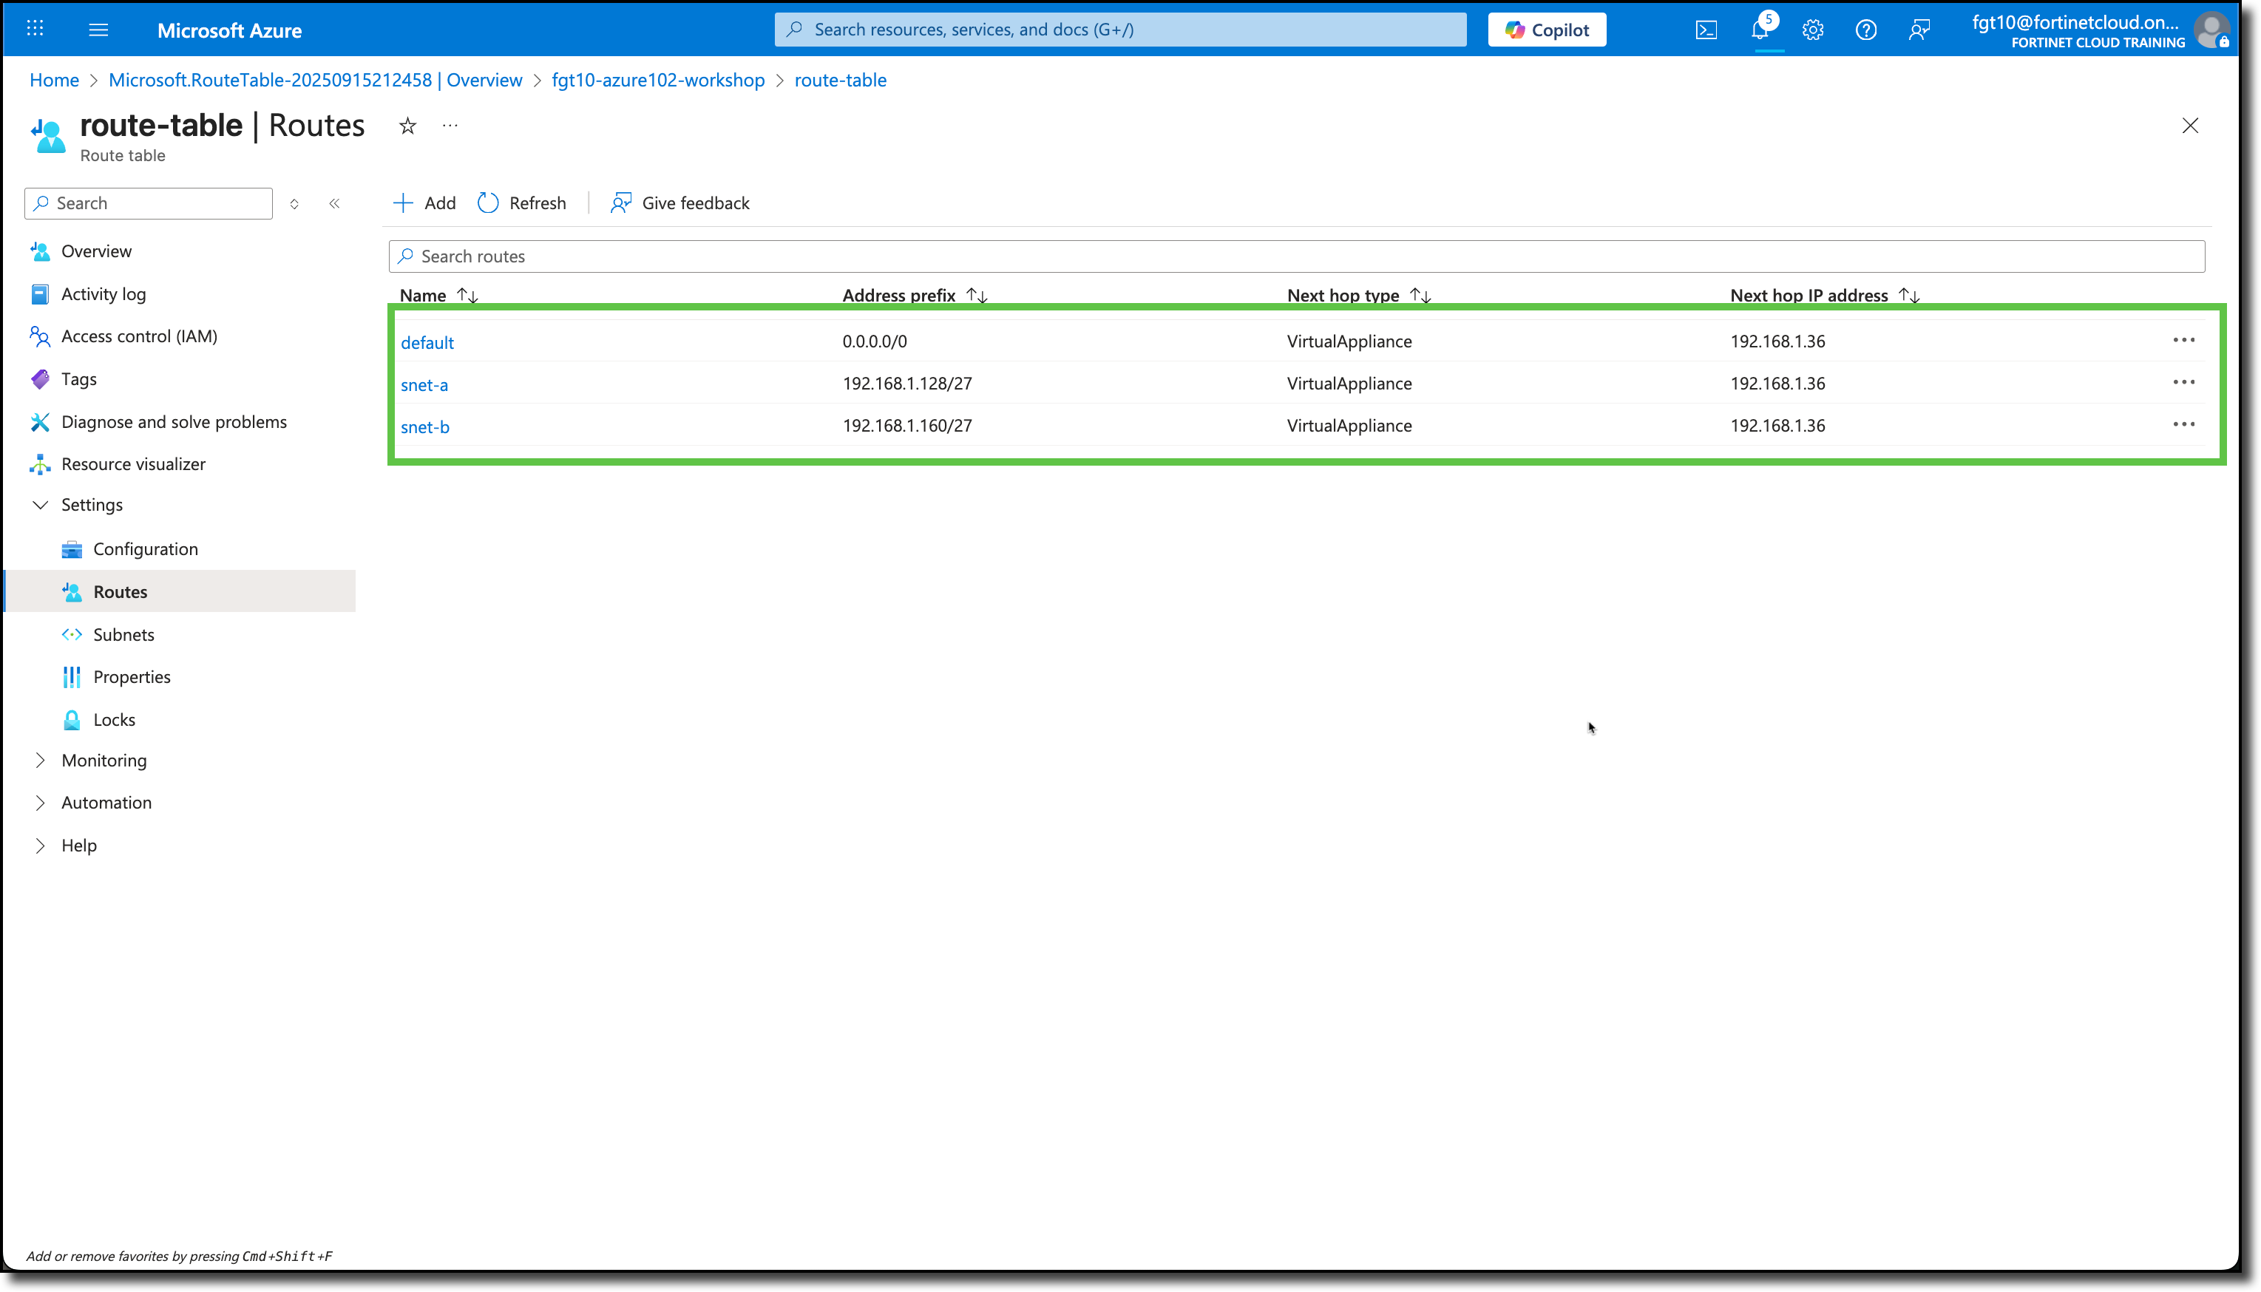Toggle sorting on the Name column
The width and height of the screenshot is (2261, 1292).
466,295
